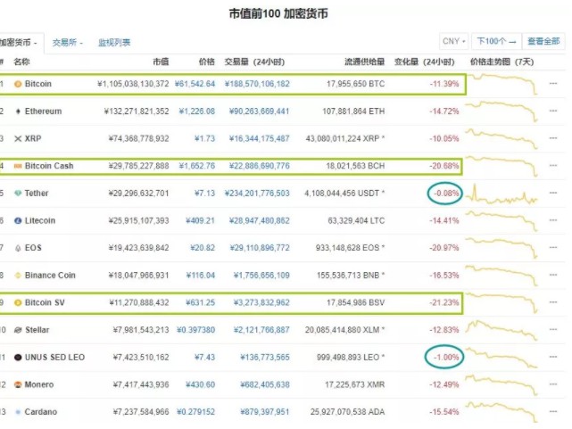Viewport: 572px width, 429px height.
Task: Open the more-options dots in the Tether row
Action: click(553, 193)
